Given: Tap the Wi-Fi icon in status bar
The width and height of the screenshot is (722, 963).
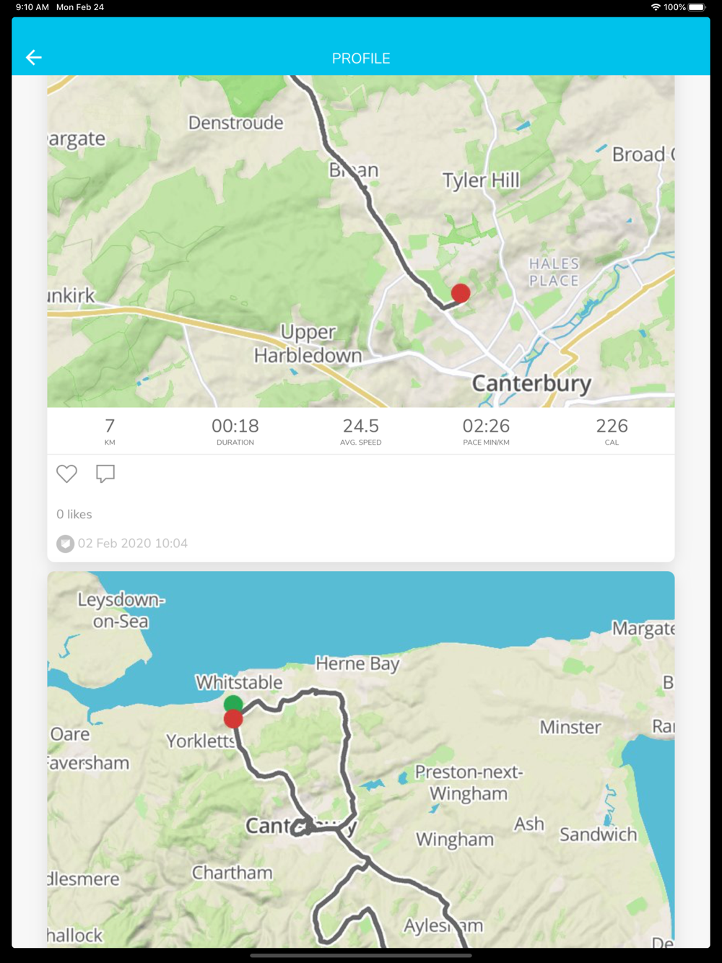Looking at the screenshot, I should coord(656,7).
